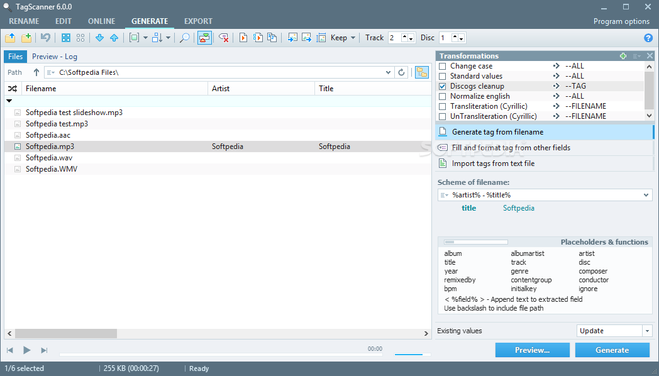
Task: Click the undo arrow icon
Action: [x=45, y=38]
